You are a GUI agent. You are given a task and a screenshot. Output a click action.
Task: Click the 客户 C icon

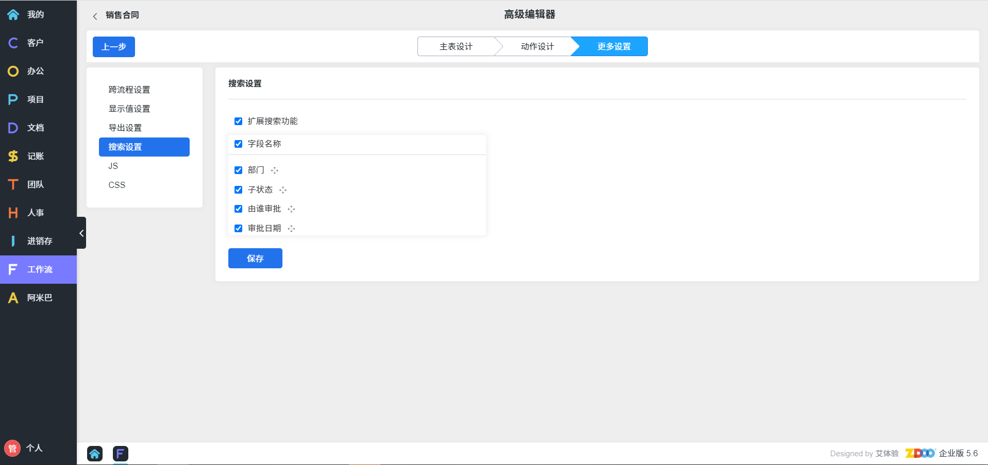[13, 43]
